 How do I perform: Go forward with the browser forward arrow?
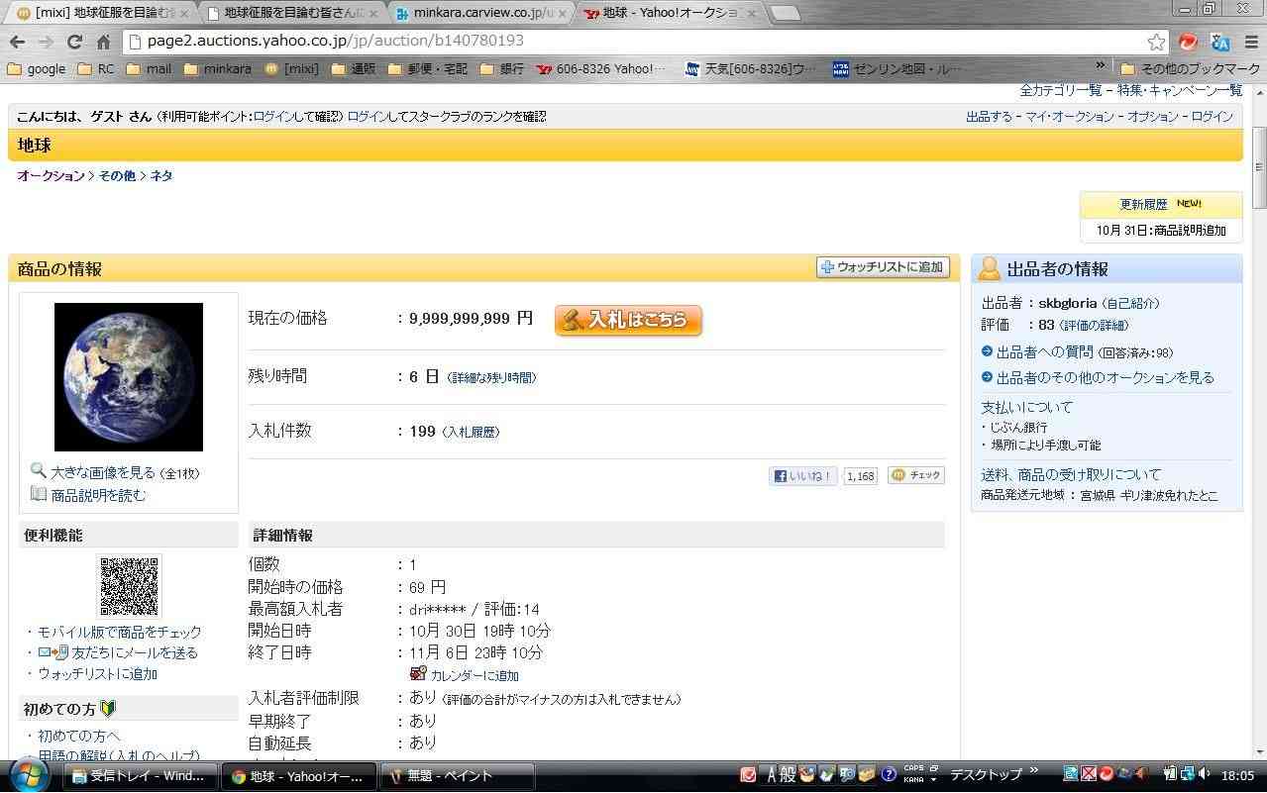click(46, 42)
